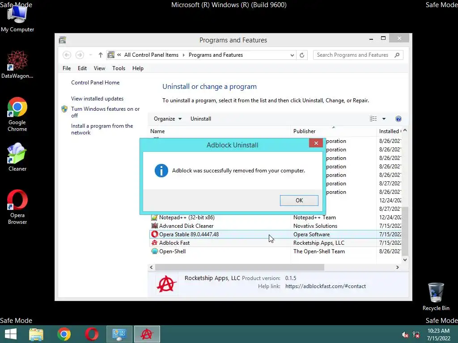Click the Uninstall toolbar button
The height and width of the screenshot is (343, 458).
[201, 119]
